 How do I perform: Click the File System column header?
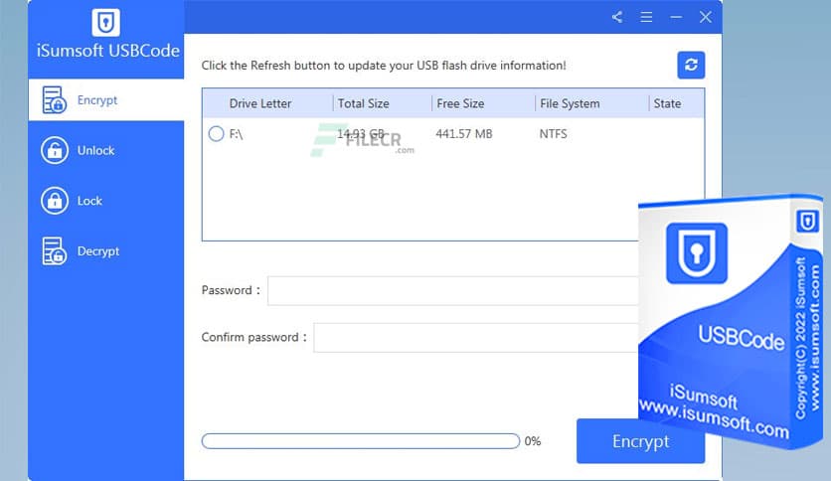tap(570, 103)
